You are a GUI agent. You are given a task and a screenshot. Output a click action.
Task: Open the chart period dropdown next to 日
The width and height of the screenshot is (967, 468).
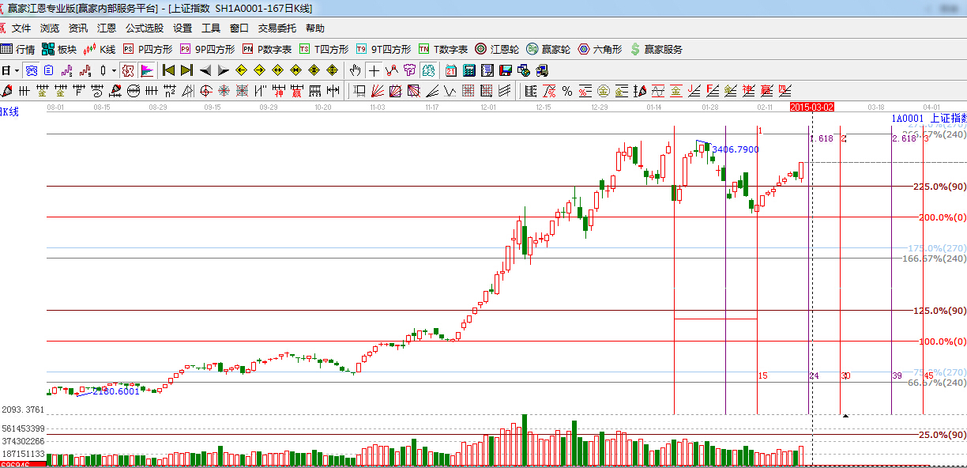click(17, 70)
